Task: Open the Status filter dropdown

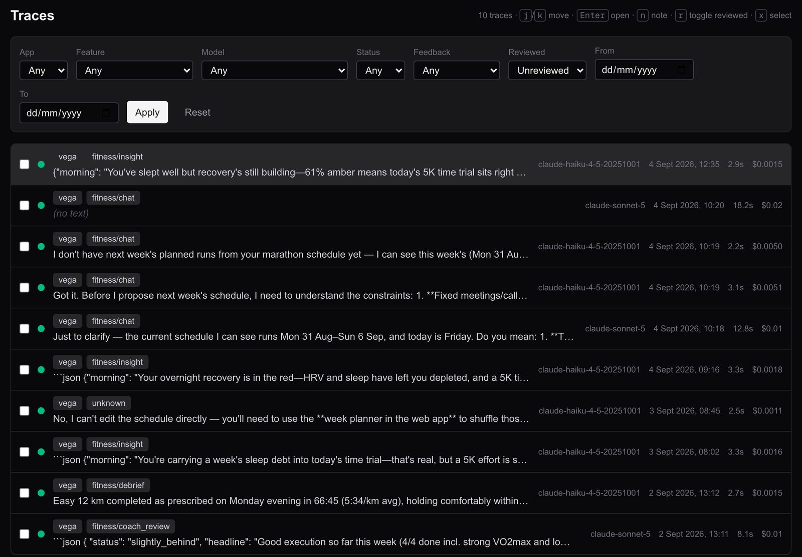Action: click(380, 71)
